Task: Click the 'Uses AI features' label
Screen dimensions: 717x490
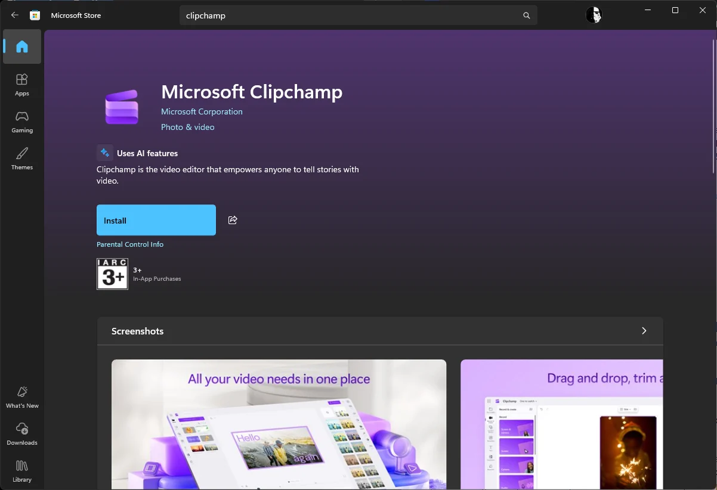Action: tap(147, 153)
